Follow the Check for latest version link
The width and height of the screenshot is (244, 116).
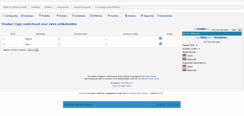[122, 86]
